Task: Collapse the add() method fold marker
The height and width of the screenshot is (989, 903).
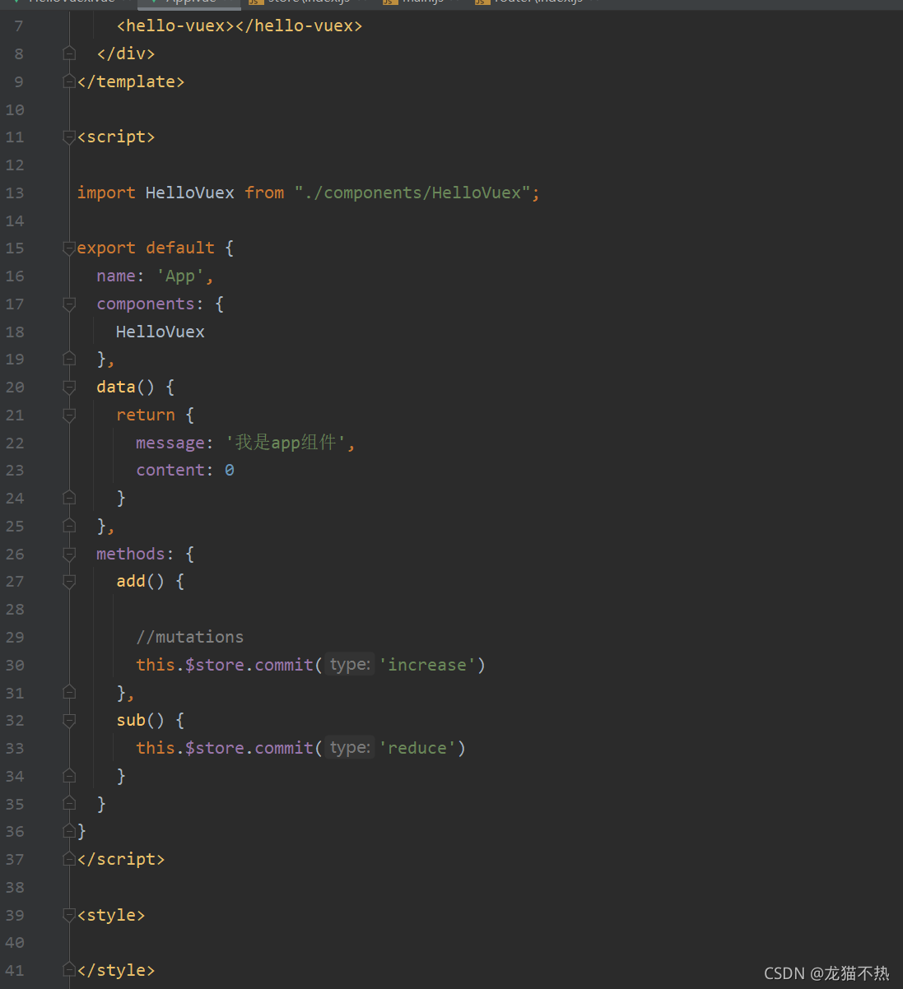Action: click(69, 582)
